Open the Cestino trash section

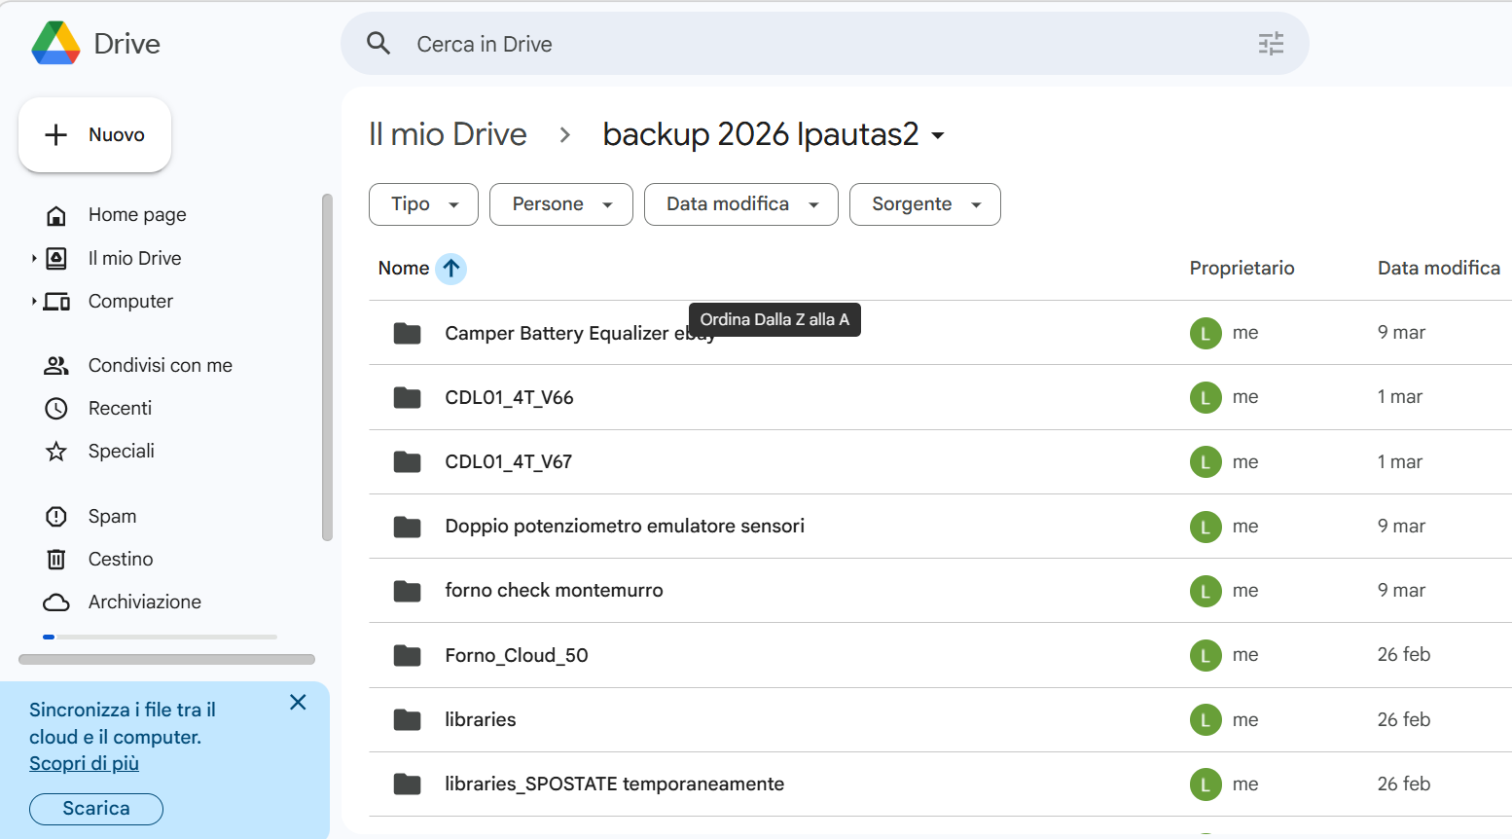click(x=121, y=559)
